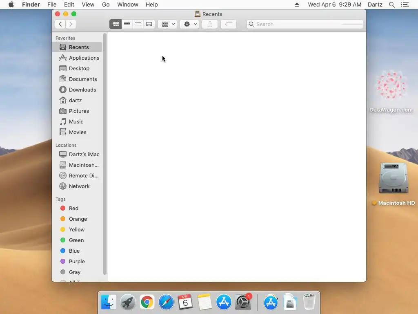Open the Help menu
This screenshot has height=314, width=418.
(152, 4)
